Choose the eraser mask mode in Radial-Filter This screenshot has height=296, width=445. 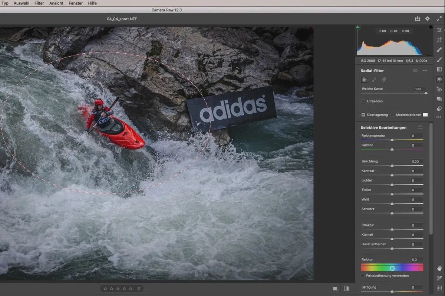(x=384, y=80)
